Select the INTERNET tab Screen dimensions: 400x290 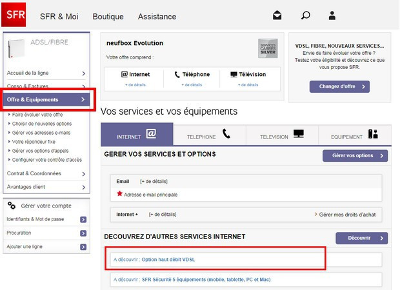pos(137,134)
